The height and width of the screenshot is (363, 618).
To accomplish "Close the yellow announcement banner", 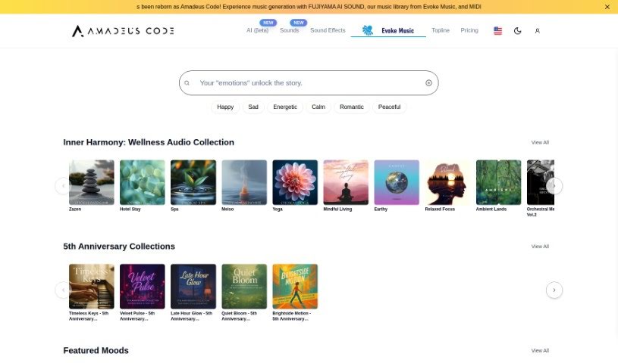I will 607,7.
